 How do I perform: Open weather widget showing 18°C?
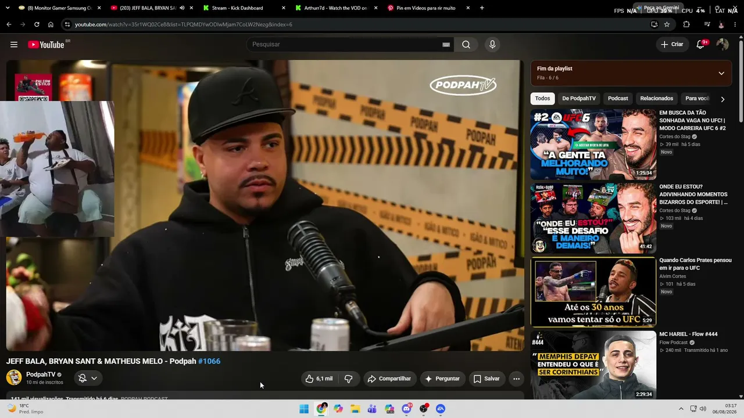tap(25, 409)
